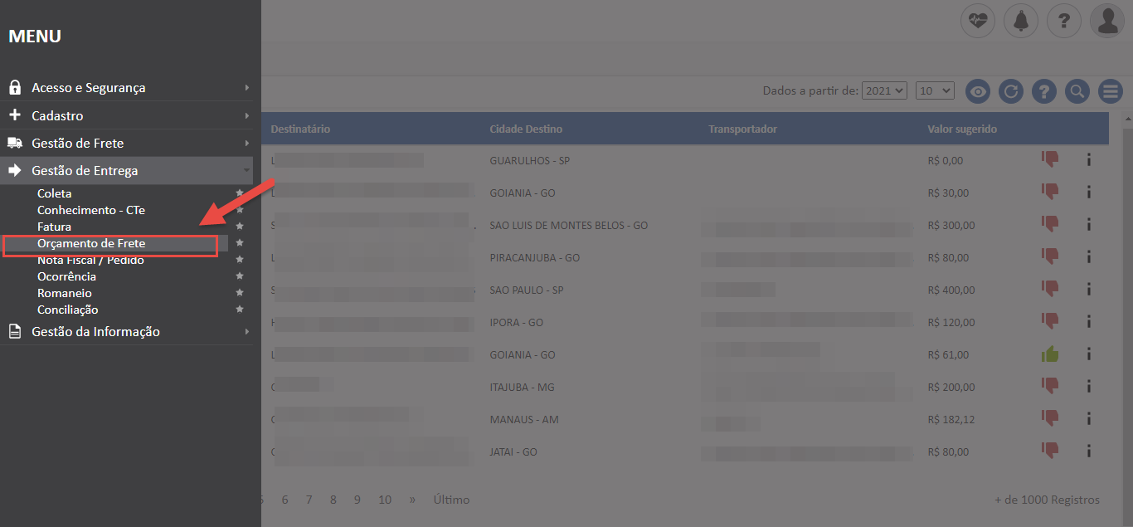
Task: Go to page 8 in pagination
Action: pos(333,500)
